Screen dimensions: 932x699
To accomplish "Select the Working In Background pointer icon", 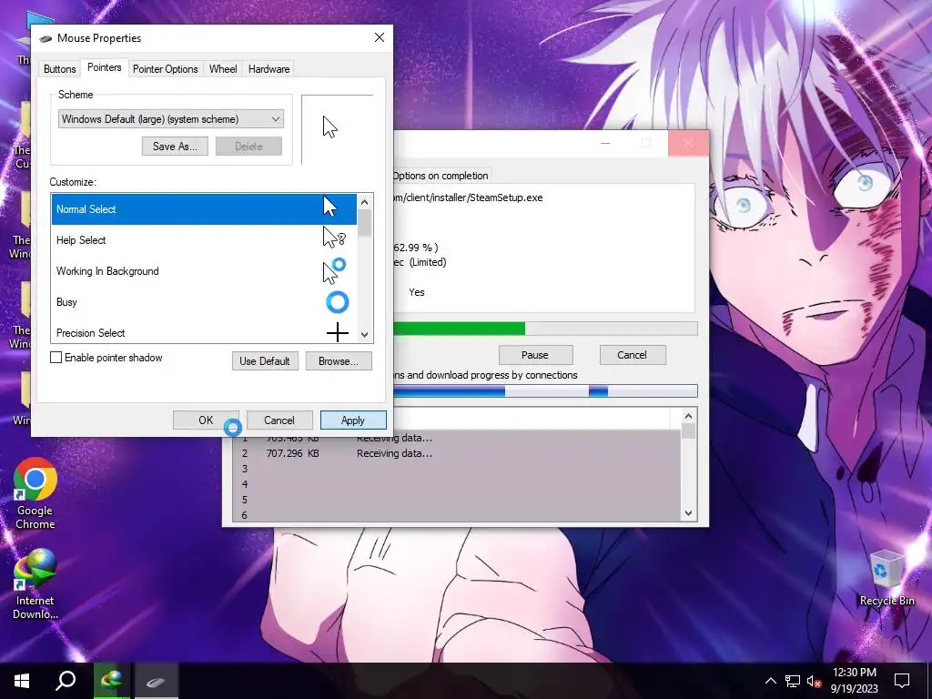I will pyautogui.click(x=334, y=271).
